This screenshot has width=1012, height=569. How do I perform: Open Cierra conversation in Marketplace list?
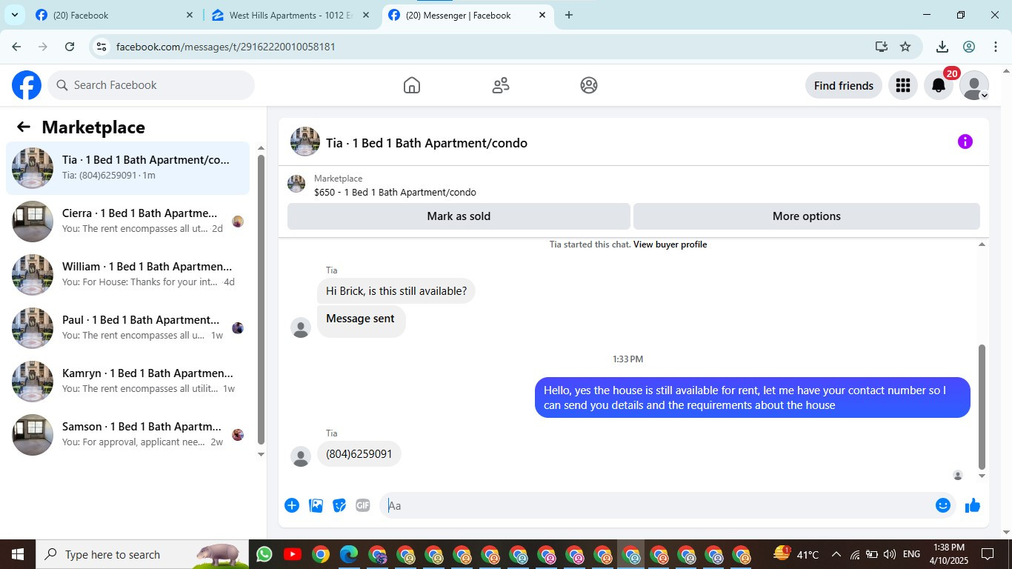point(128,222)
